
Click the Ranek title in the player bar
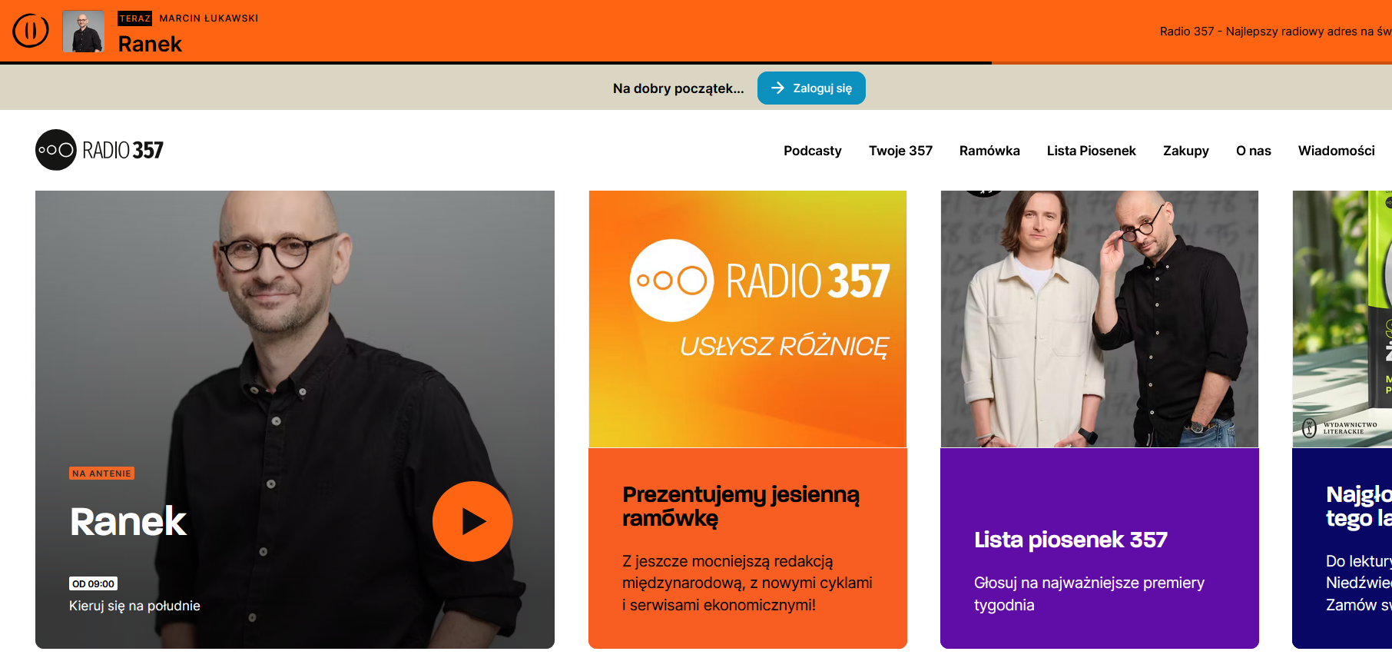click(150, 45)
